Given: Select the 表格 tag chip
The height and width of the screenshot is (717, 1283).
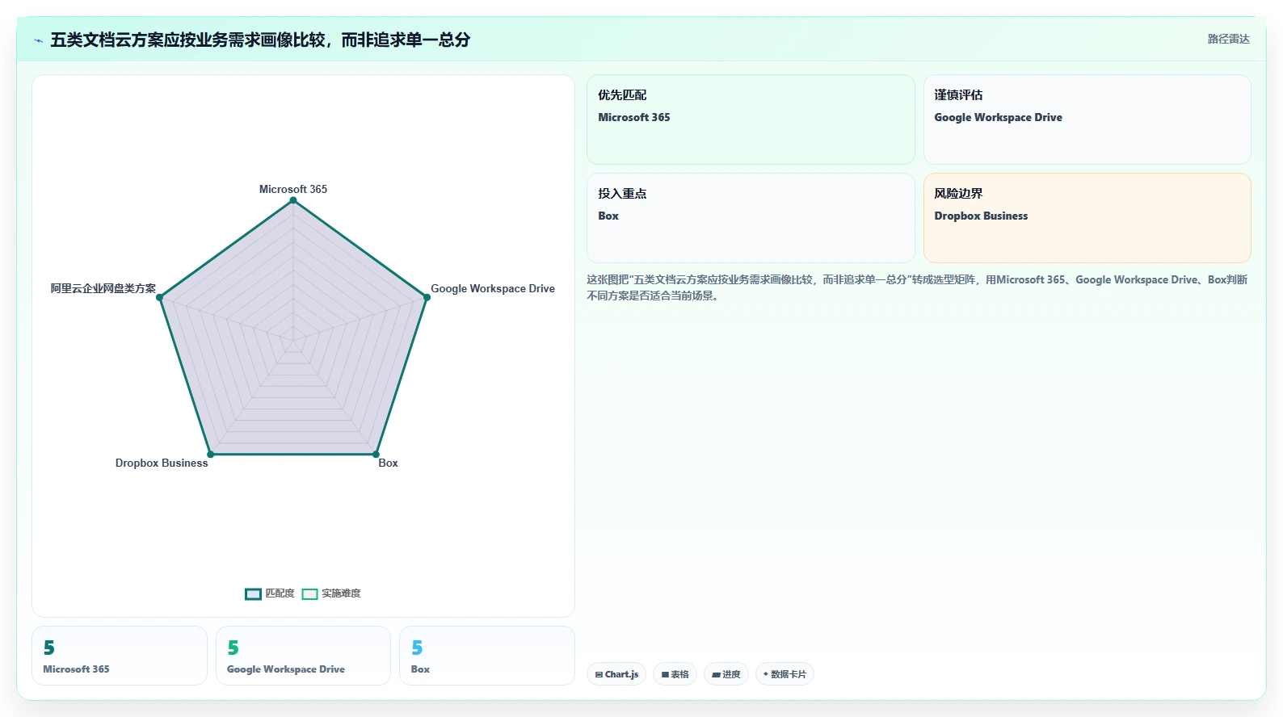Looking at the screenshot, I should coord(675,674).
